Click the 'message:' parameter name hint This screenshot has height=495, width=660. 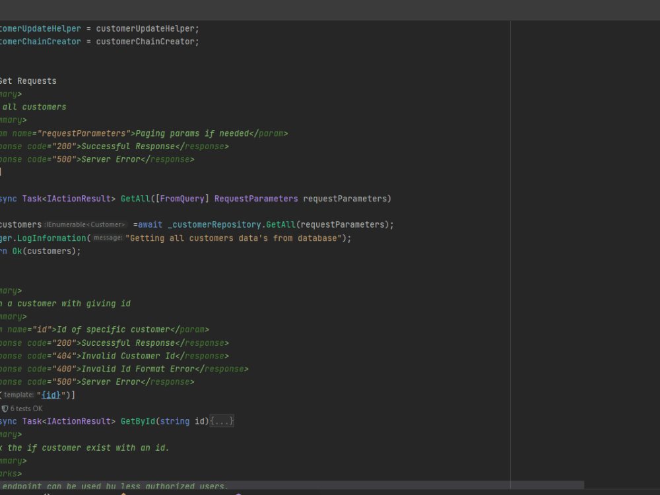[108, 238]
